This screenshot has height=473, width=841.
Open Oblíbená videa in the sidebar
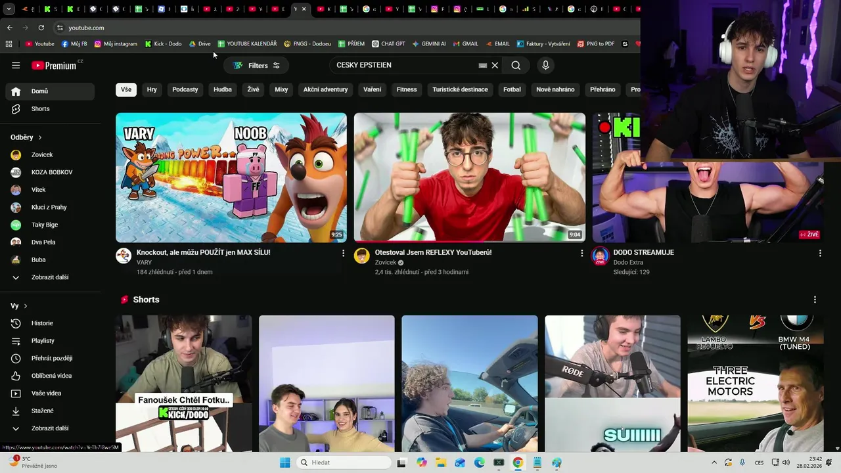(50, 376)
